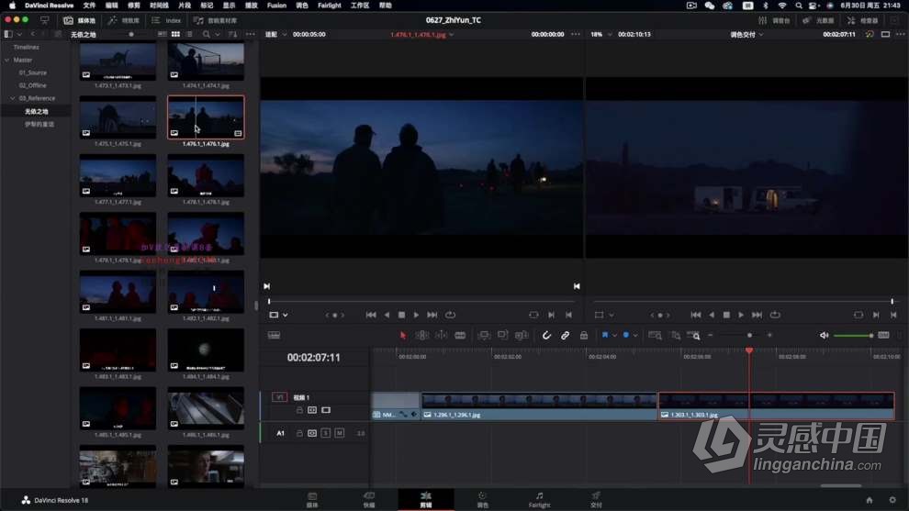Mute audio track A1
This screenshot has width=909, height=511.
pyautogui.click(x=340, y=433)
